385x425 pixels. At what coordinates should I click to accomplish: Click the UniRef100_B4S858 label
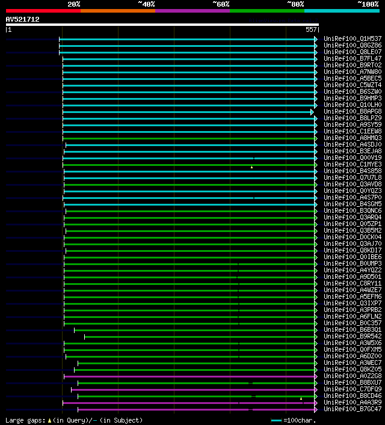(x=353, y=171)
